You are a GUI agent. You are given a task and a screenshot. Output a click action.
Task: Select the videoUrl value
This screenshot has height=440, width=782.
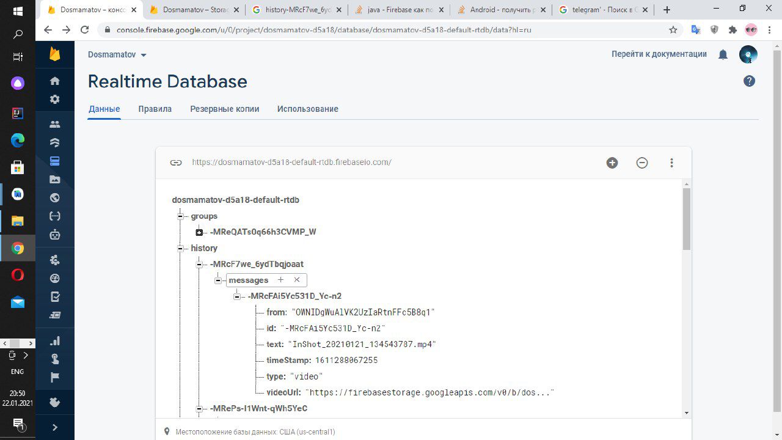[429, 392]
